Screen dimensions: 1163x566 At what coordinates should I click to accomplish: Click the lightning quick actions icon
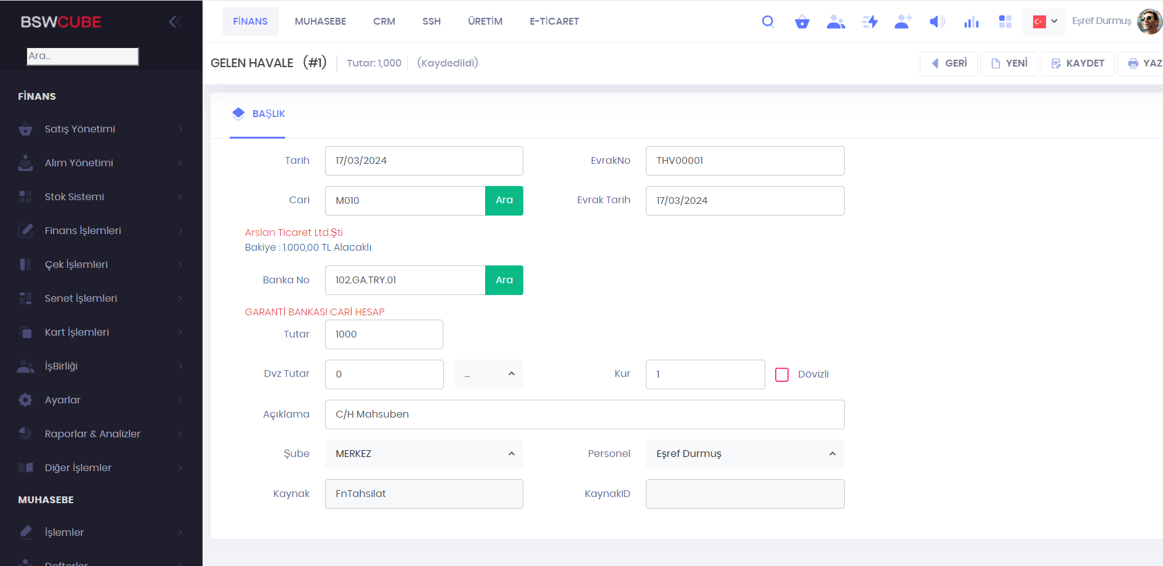coord(869,22)
